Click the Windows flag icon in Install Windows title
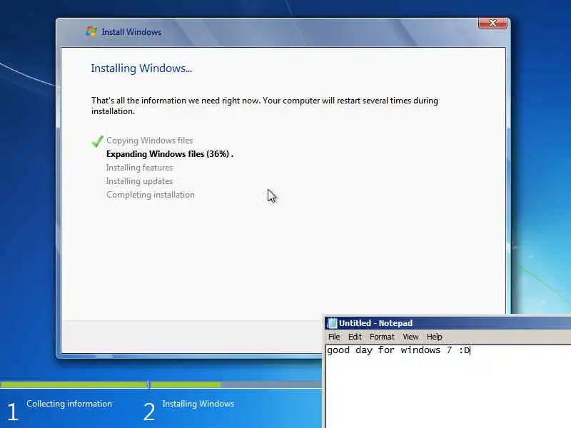This screenshot has height=428, width=571. pos(91,32)
